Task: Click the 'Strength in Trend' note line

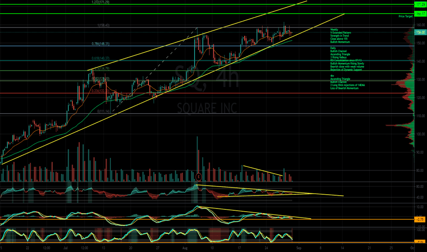Action: click(x=339, y=36)
